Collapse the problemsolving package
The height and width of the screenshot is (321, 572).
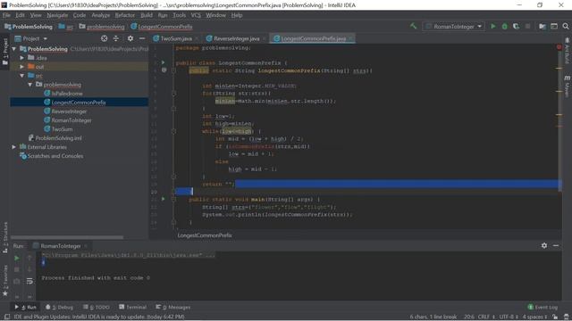pyautogui.click(x=29, y=85)
